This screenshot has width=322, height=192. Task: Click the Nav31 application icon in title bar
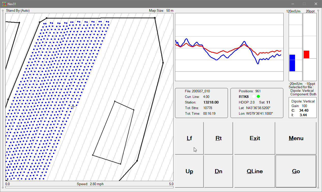[4, 4]
